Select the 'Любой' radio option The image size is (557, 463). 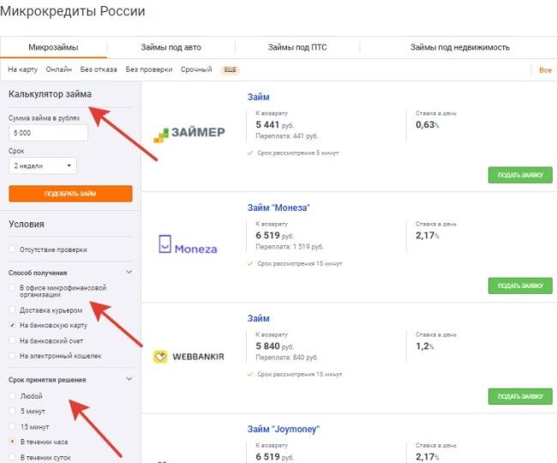pyautogui.click(x=11, y=396)
